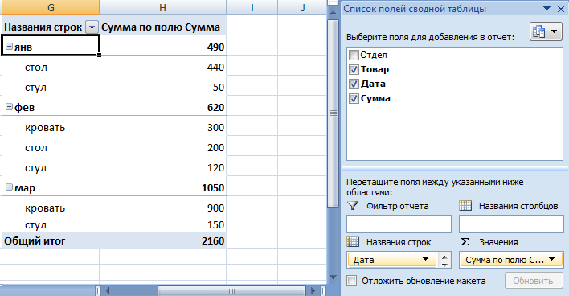Select the cell with value 120
Screen dimensions: 569x296
(x=162, y=168)
